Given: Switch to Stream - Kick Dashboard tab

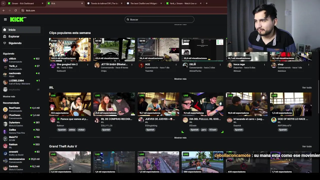Looking at the screenshot, I should pyautogui.click(x=23, y=3).
